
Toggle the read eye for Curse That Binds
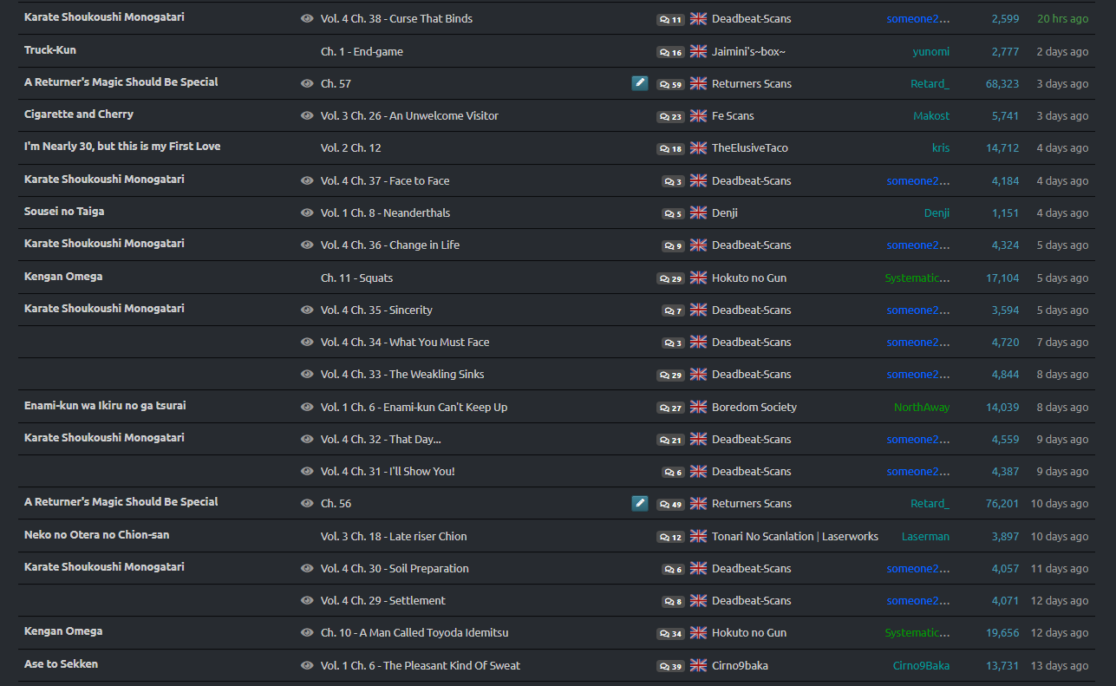point(307,18)
